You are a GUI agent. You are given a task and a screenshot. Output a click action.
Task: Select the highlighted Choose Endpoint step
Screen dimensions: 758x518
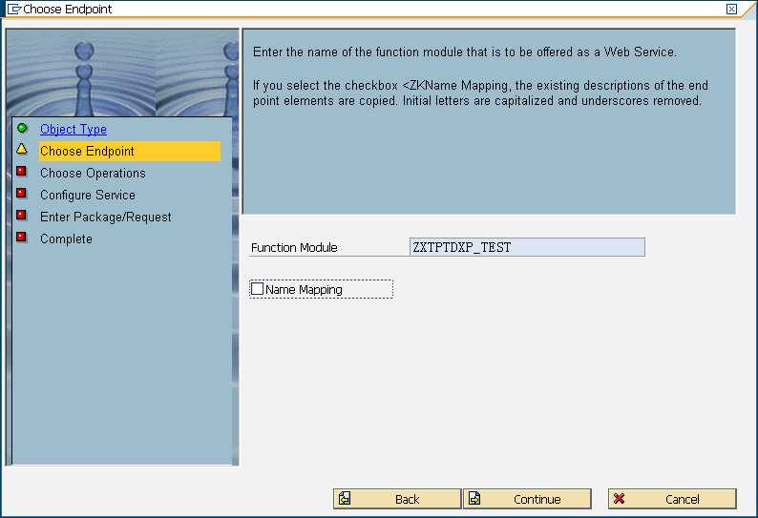130,151
